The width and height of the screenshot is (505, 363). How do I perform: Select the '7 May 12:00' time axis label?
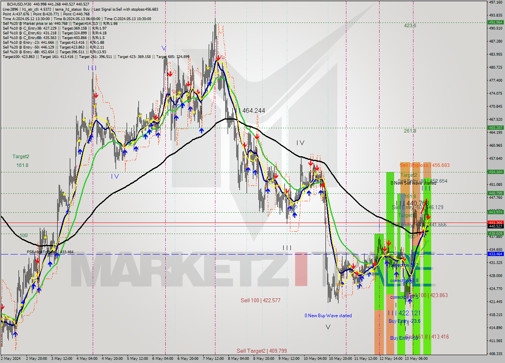(x=213, y=359)
